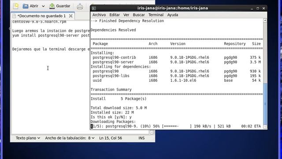Click the Installing for dependencies: line

click(121, 67)
